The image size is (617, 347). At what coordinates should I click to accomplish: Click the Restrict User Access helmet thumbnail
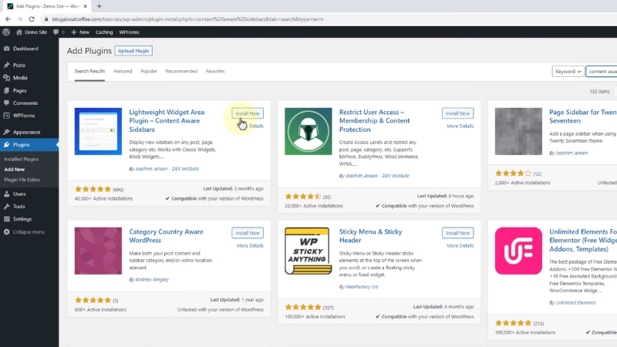point(308,131)
